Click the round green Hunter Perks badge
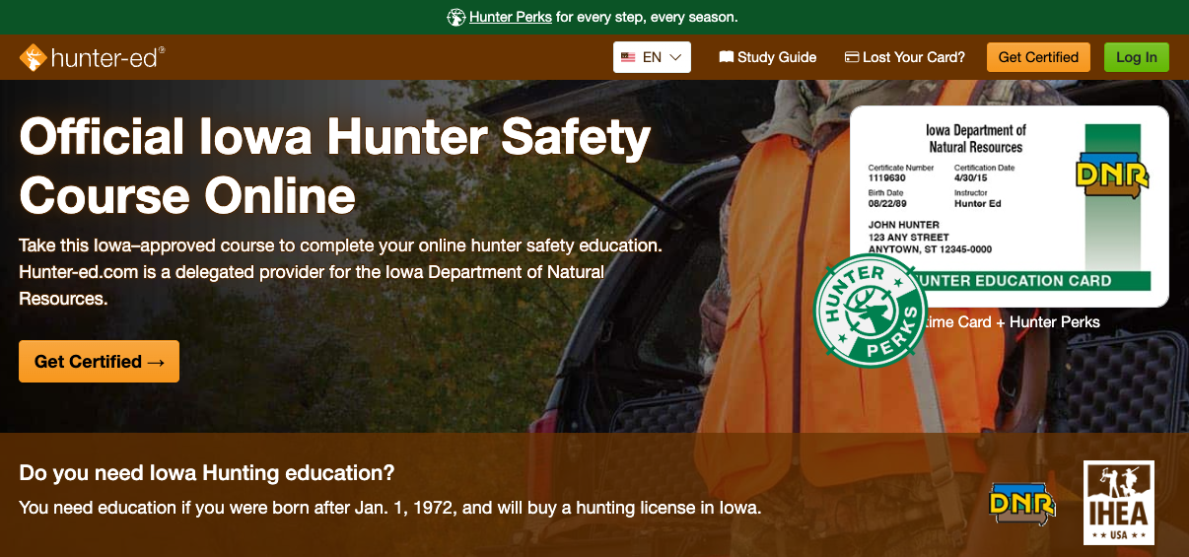 click(x=872, y=312)
